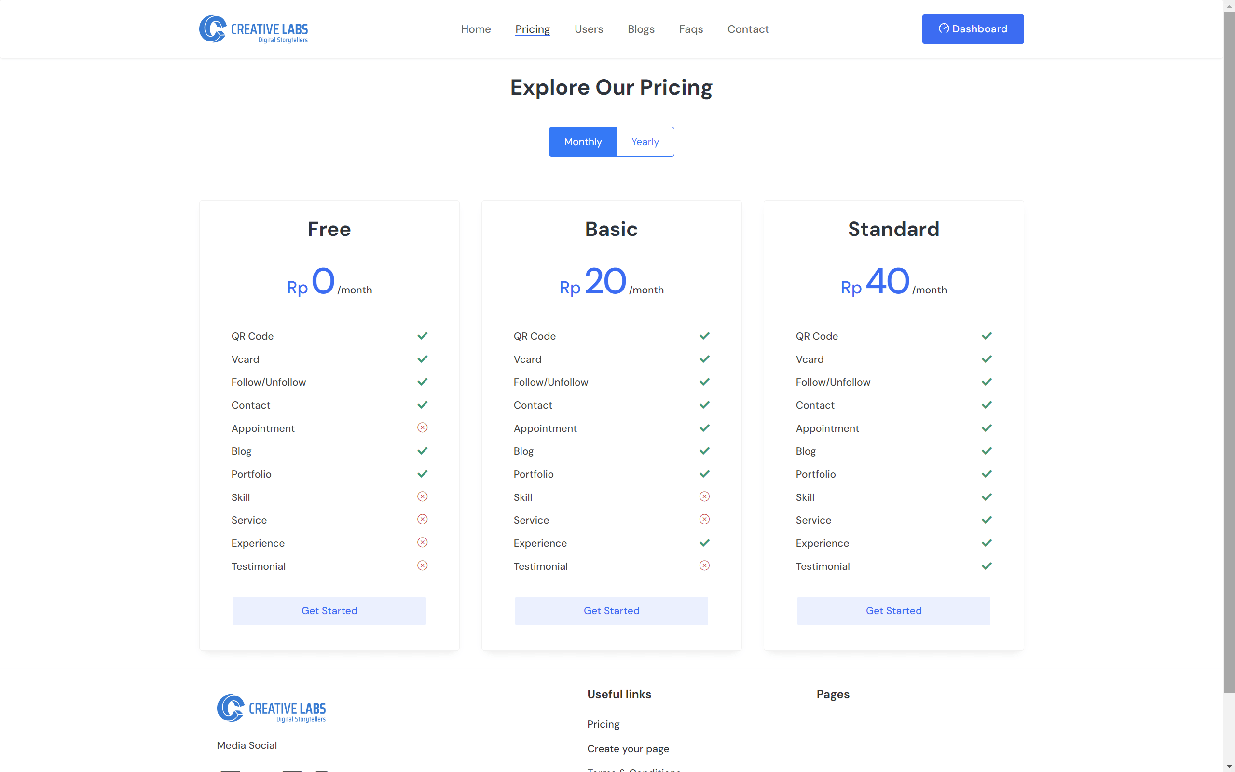The image size is (1235, 772).
Task: Click Get Started on the Standard plan
Action: click(893, 611)
